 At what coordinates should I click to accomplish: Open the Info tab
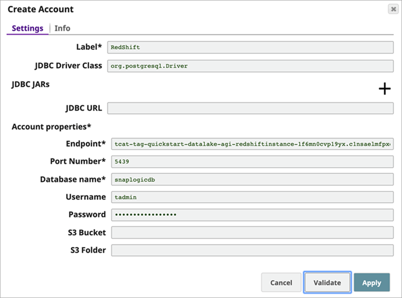(62, 28)
